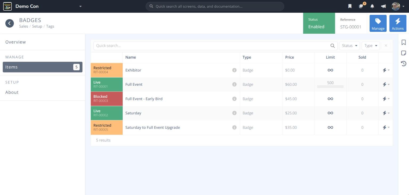Image resolution: width=409 pixels, height=195 pixels.
Task: Click the info icon for Full Event
Action: click(234, 84)
